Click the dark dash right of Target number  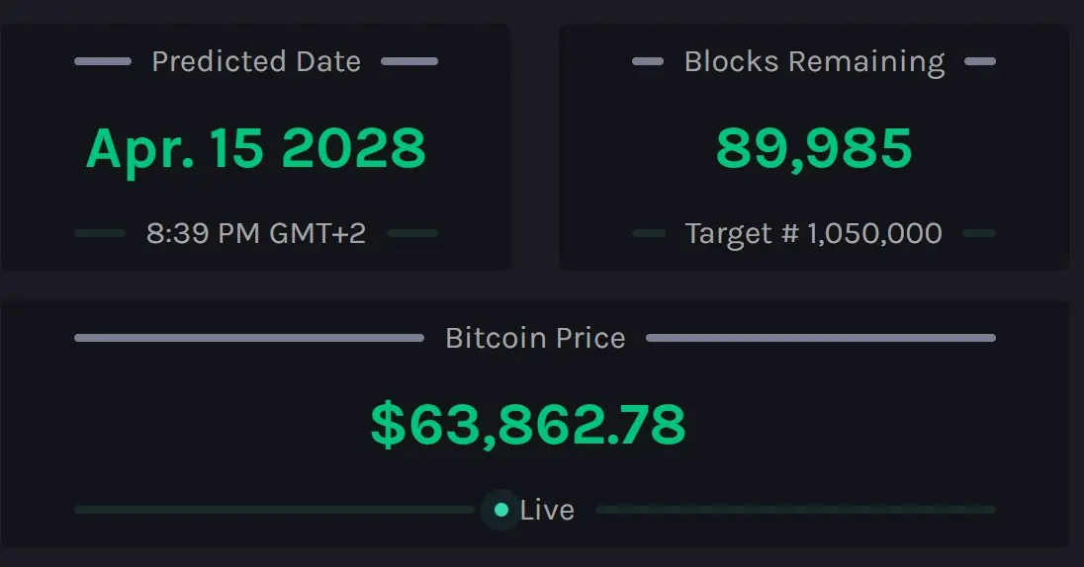point(979,233)
